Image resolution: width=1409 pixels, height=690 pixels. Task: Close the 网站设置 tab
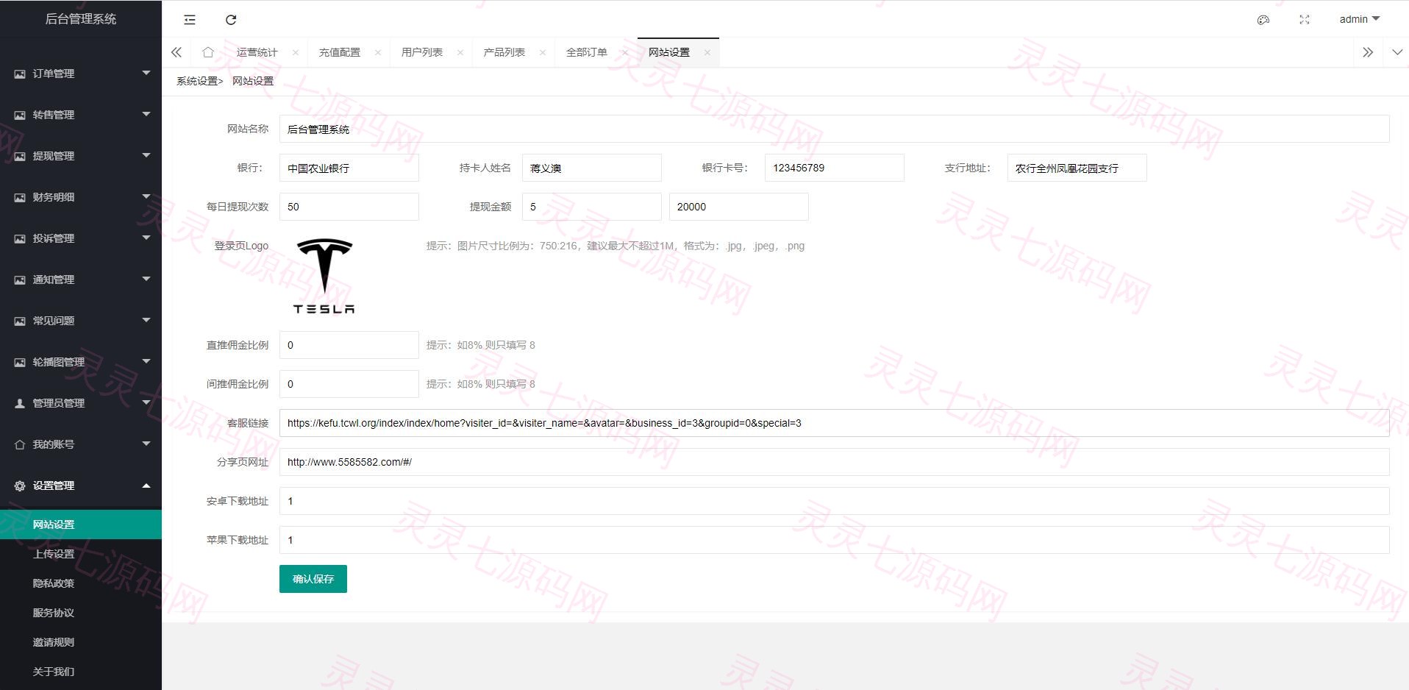[x=707, y=52]
